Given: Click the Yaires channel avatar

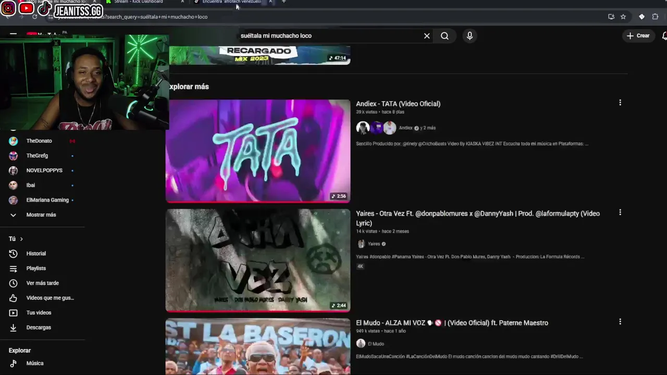Looking at the screenshot, I should (x=361, y=244).
